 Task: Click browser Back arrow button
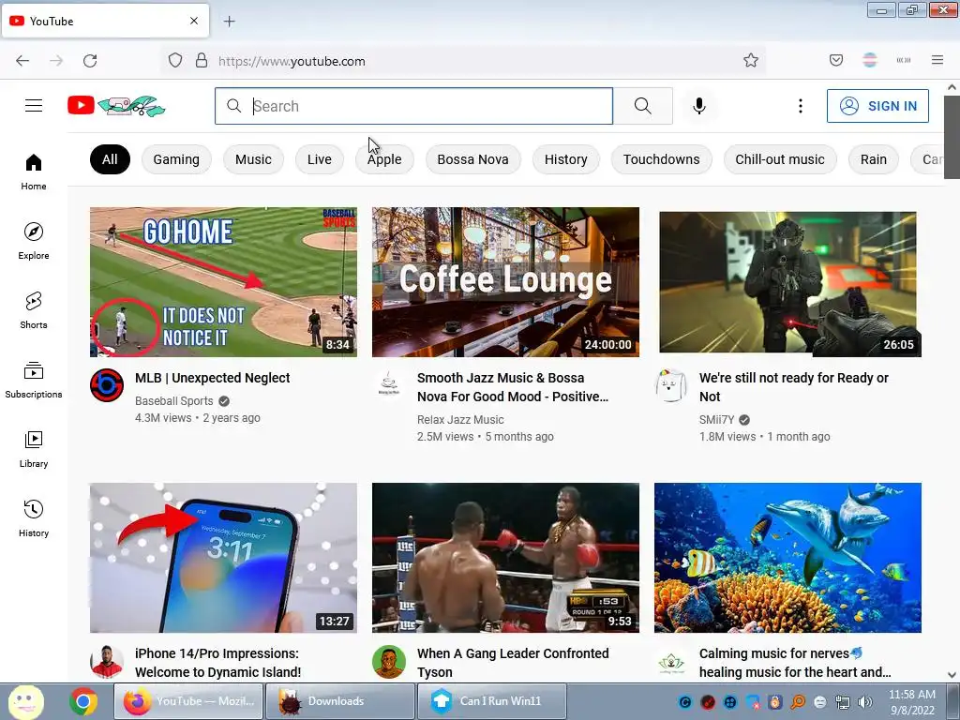pos(22,61)
